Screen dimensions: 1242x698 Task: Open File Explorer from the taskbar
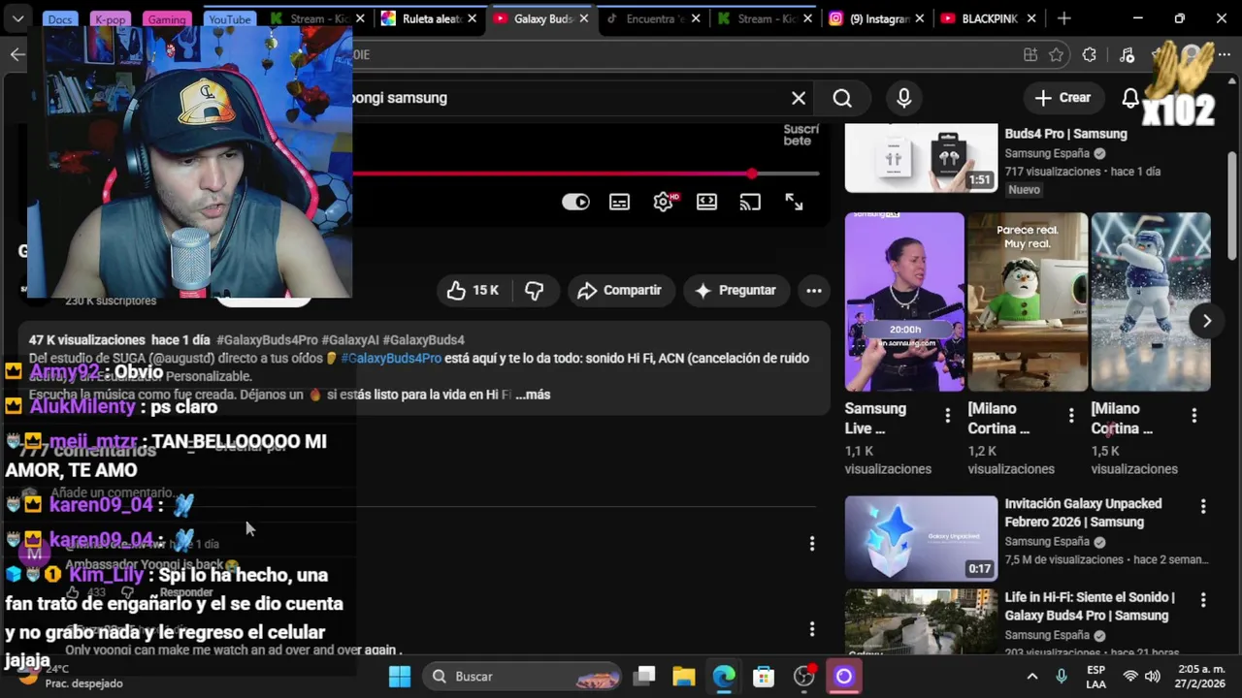(x=684, y=677)
